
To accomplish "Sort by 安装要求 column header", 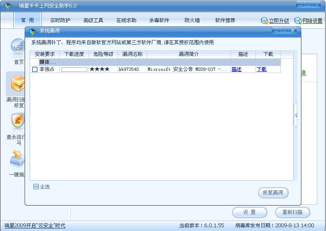I will pyautogui.click(x=45, y=54).
